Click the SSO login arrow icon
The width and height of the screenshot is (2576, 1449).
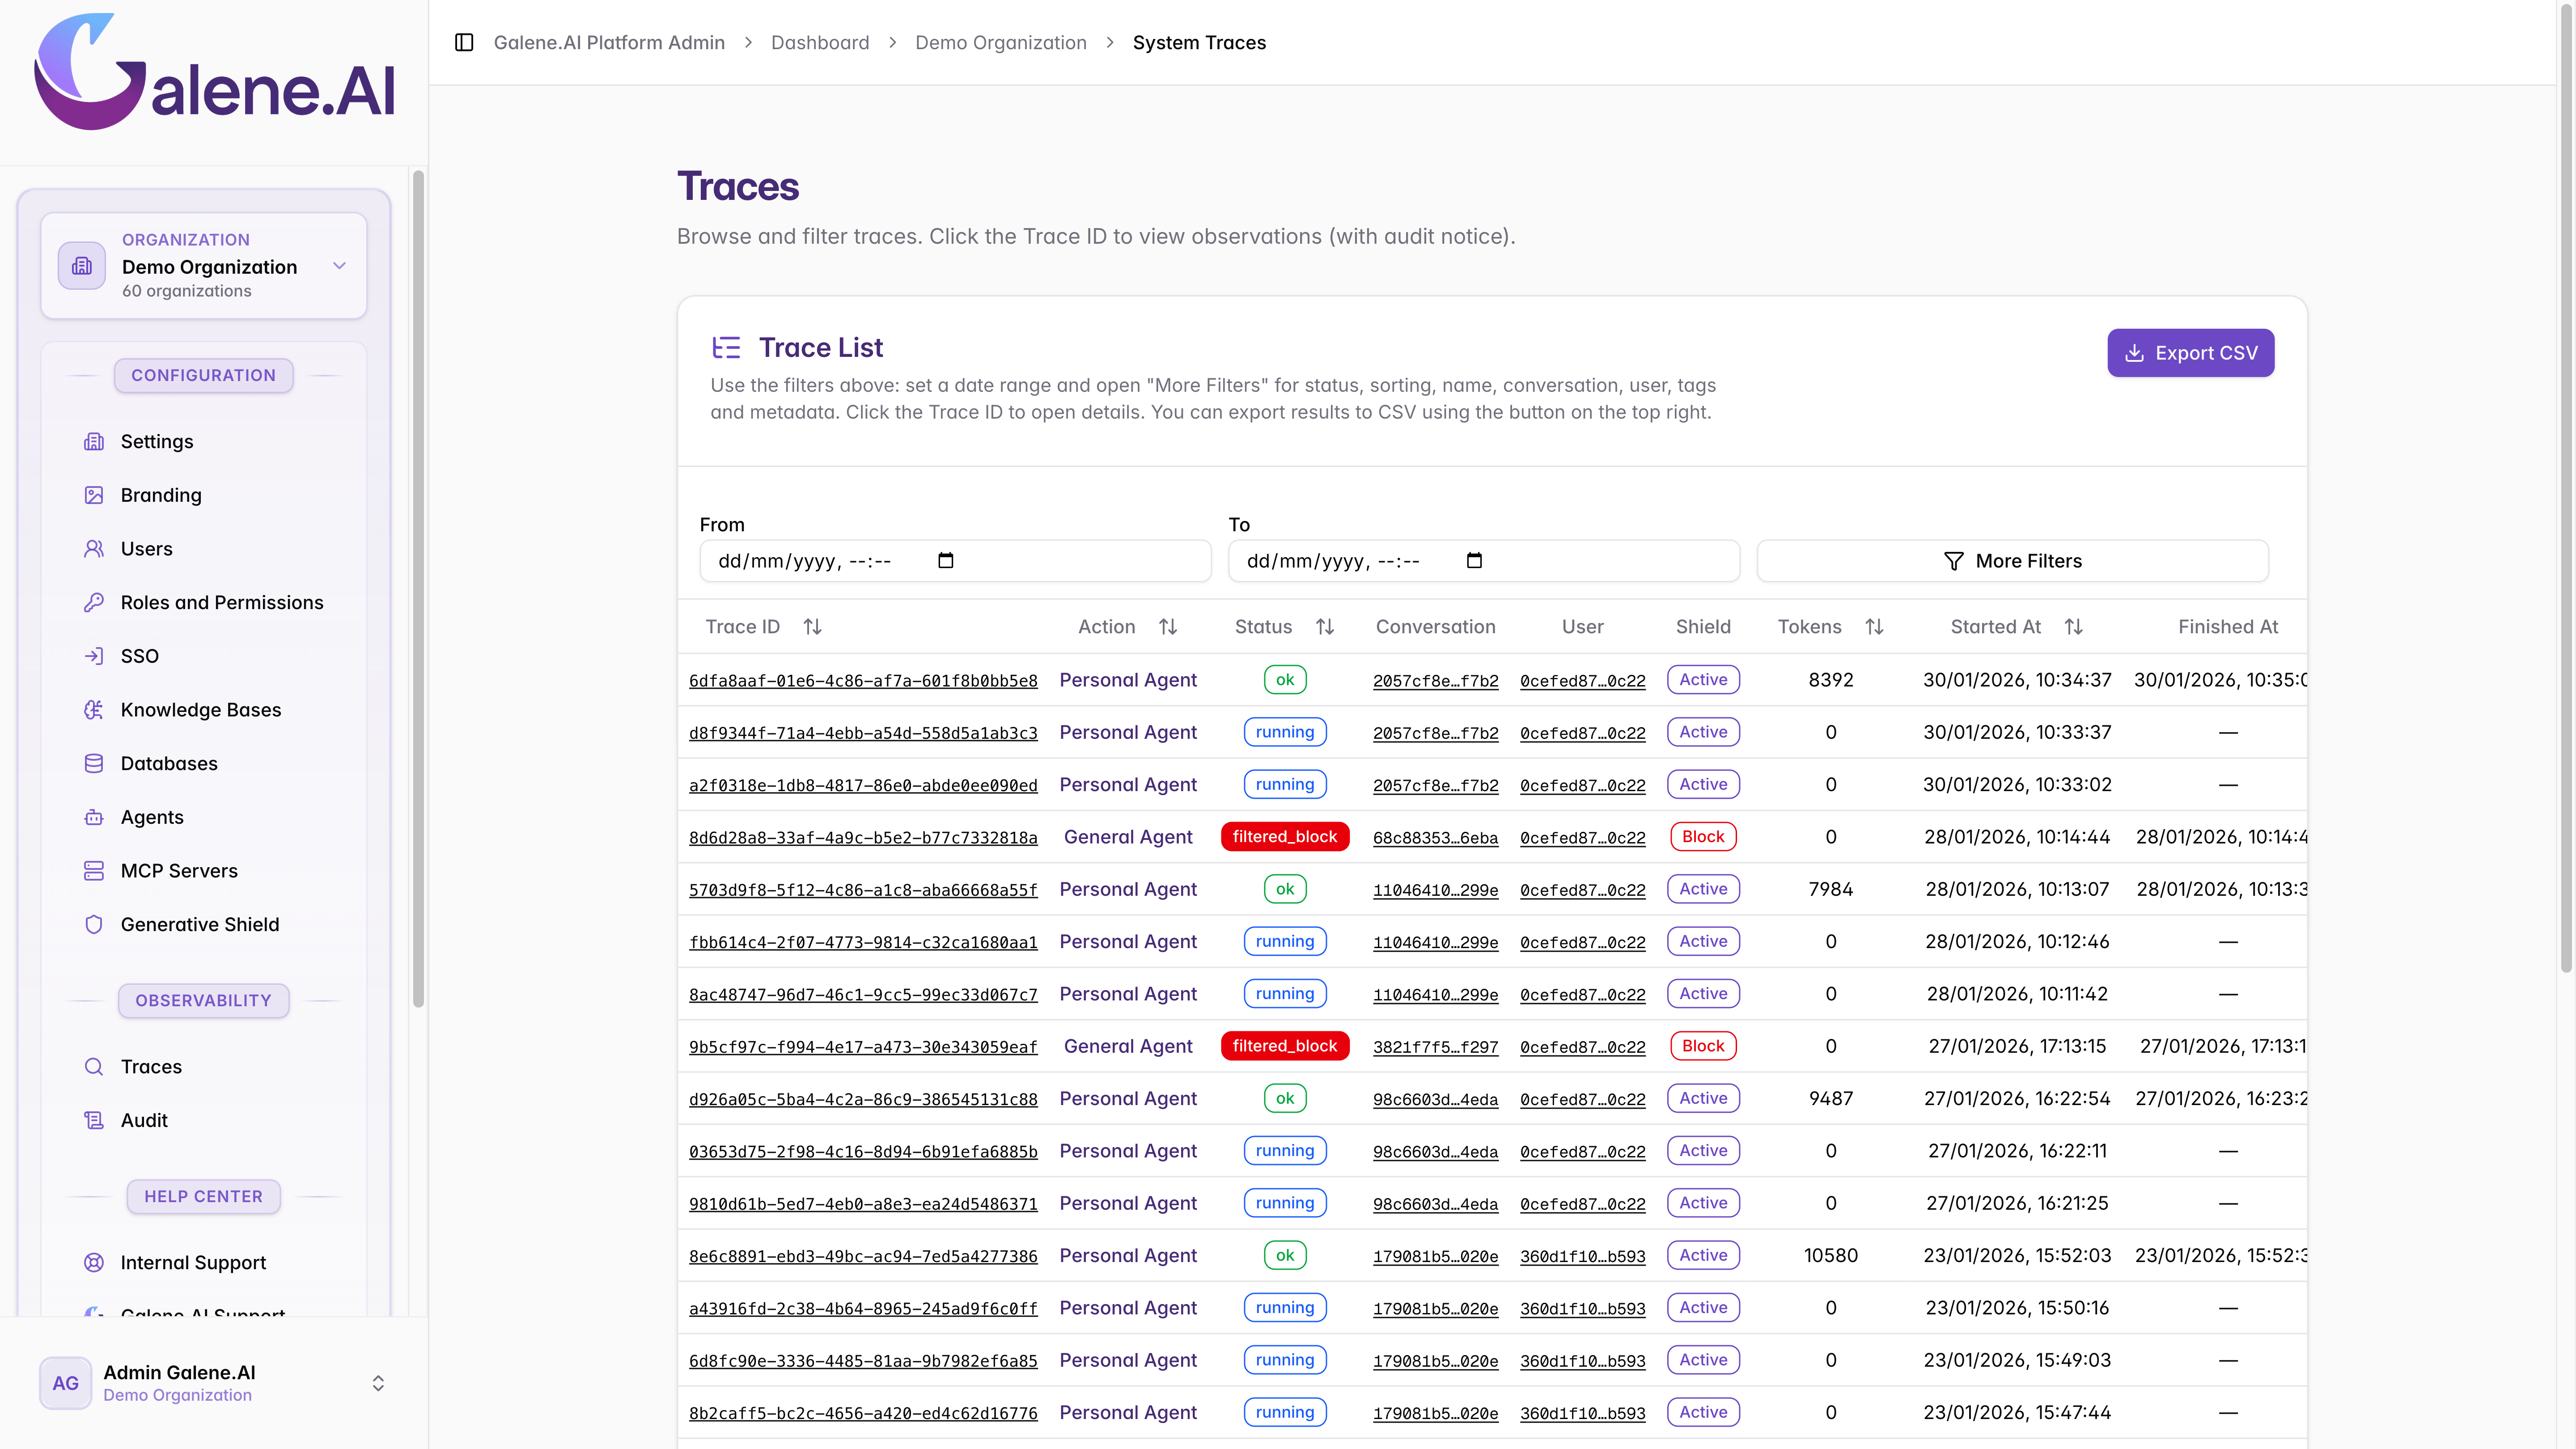point(94,656)
